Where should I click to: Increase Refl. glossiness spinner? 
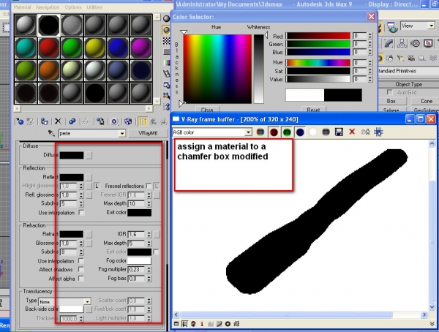pyautogui.click(x=81, y=194)
